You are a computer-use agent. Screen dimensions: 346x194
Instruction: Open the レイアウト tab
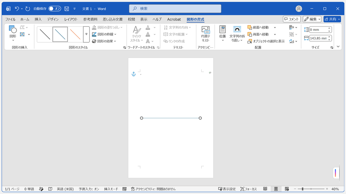click(71, 19)
